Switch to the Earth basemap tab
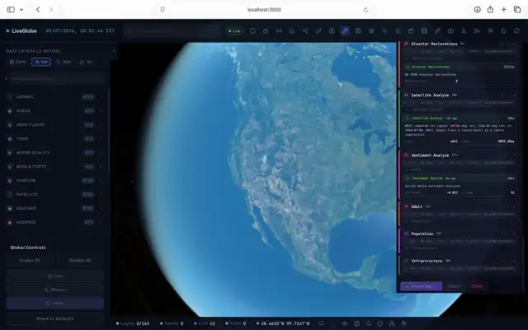528x330 pixels. click(18, 62)
